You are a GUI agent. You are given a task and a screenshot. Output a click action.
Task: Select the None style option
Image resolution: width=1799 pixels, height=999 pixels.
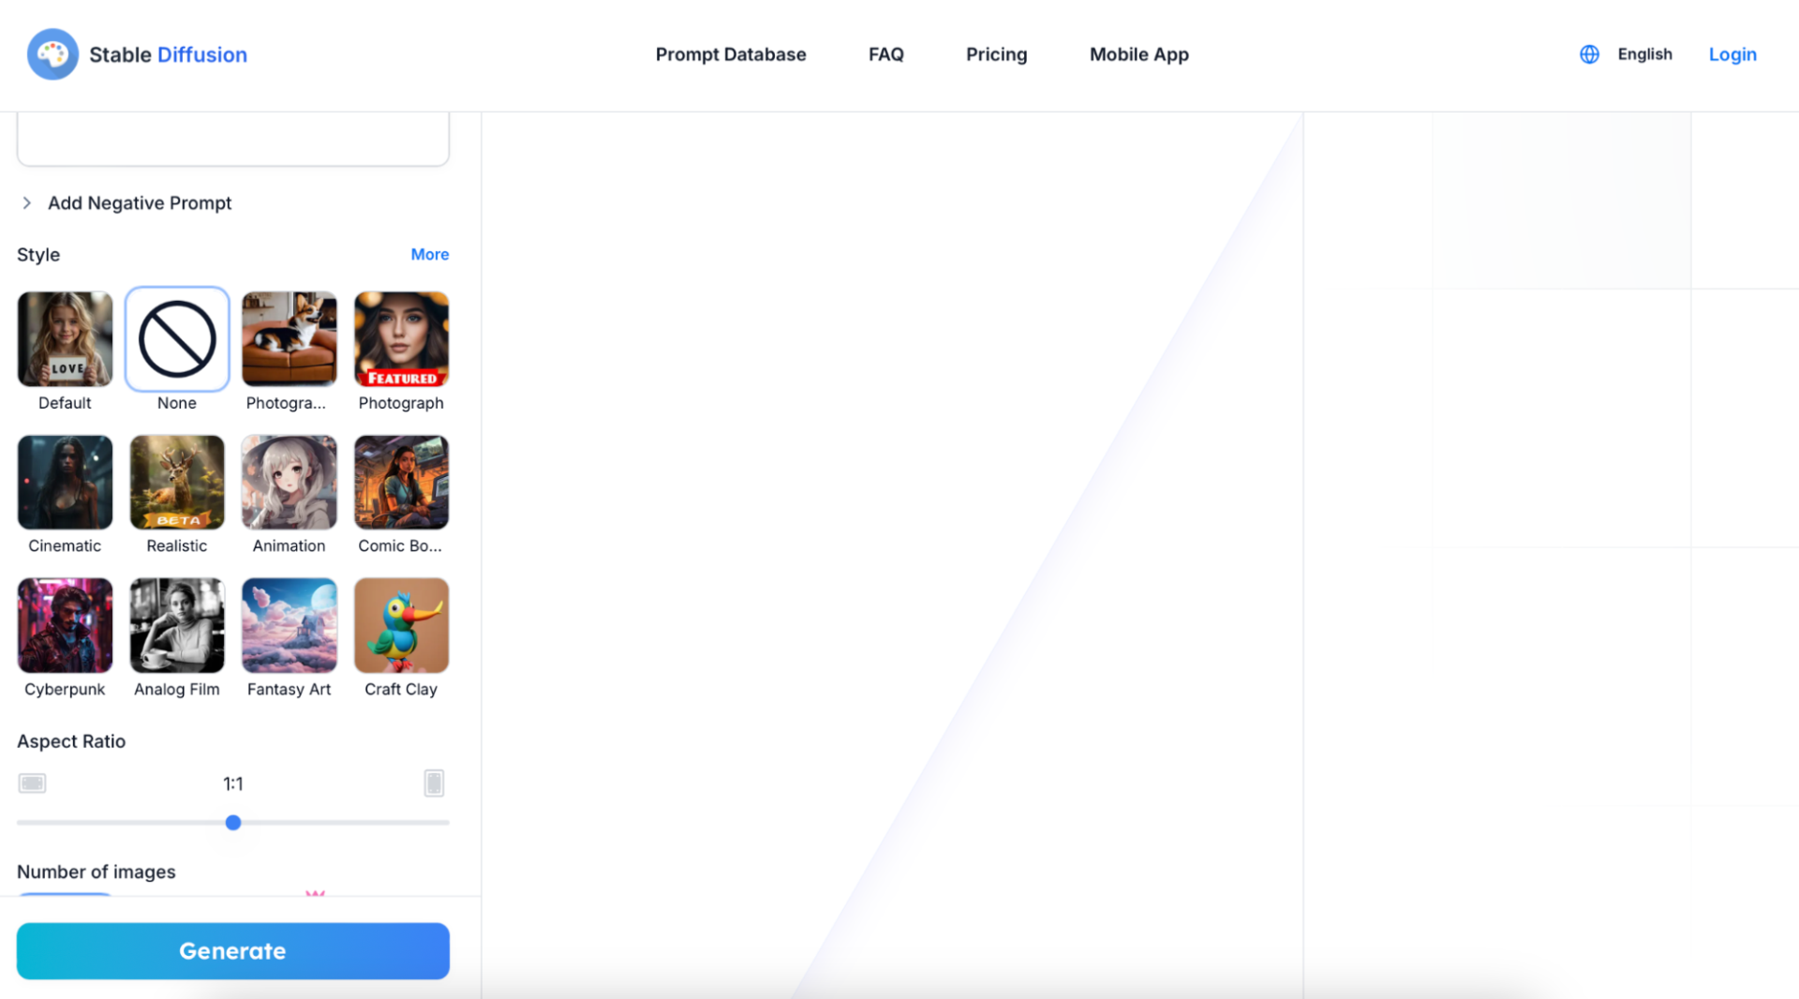tap(177, 339)
